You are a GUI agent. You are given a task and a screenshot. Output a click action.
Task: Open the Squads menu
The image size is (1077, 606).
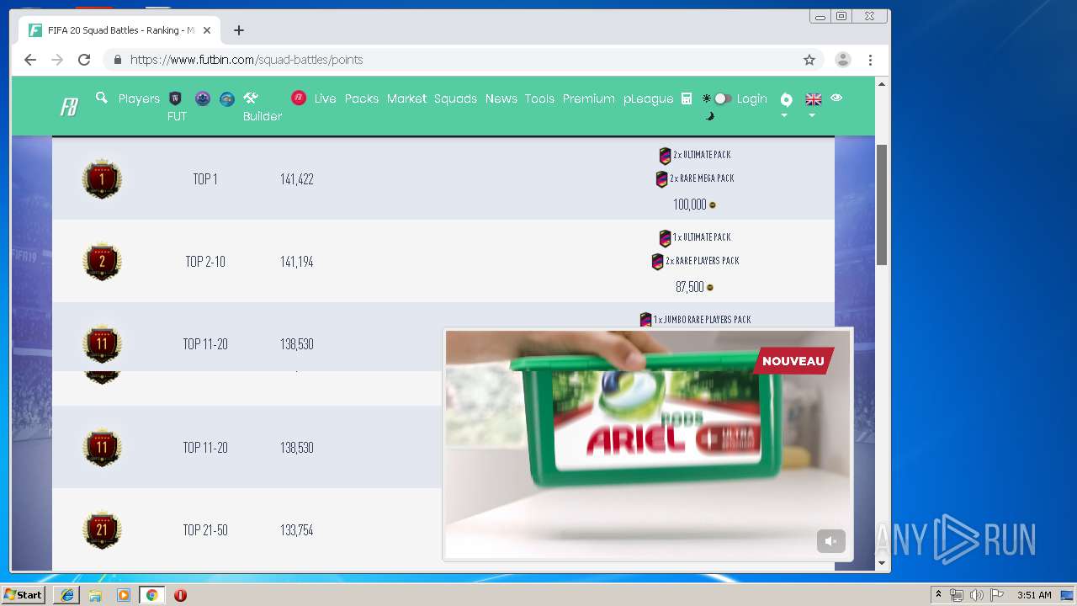455,98
